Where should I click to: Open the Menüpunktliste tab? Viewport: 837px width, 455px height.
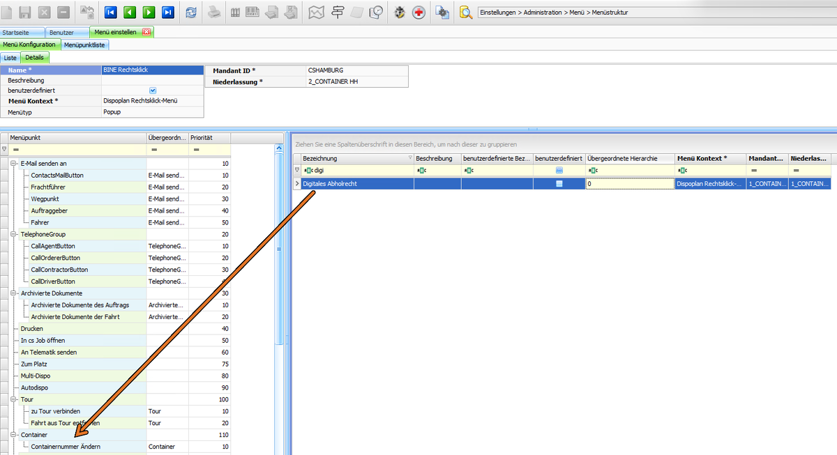(84, 45)
